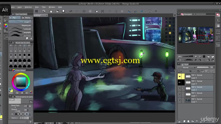The image size is (221, 124).
Task: Click the Stabilization level bar
Action: pyautogui.click(x=24, y=118)
